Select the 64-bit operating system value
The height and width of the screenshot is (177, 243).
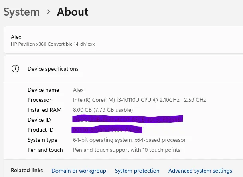129,140
